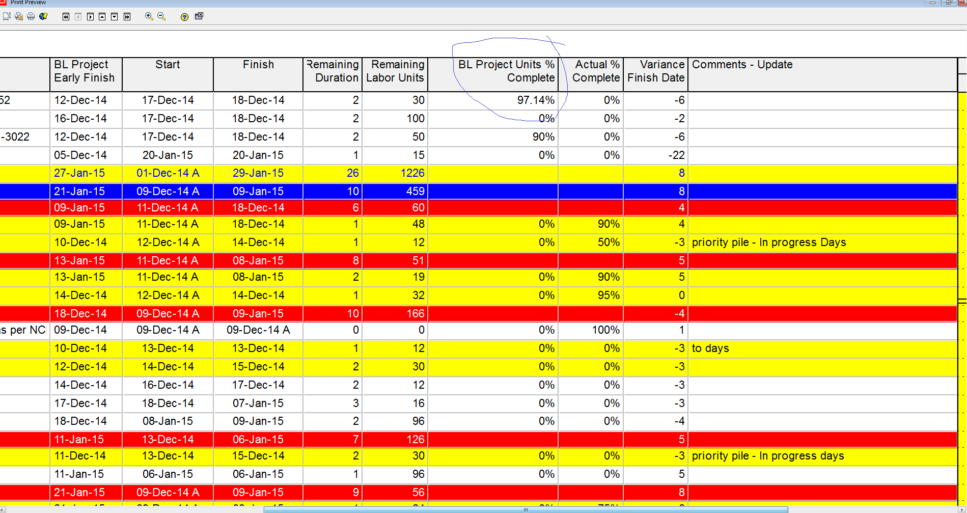The width and height of the screenshot is (967, 513).
Task: Click the horizontal scrollbar thumb
Action: tap(526, 509)
